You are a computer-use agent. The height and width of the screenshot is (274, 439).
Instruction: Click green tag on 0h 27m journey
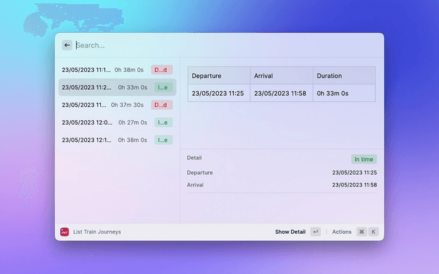(x=163, y=123)
